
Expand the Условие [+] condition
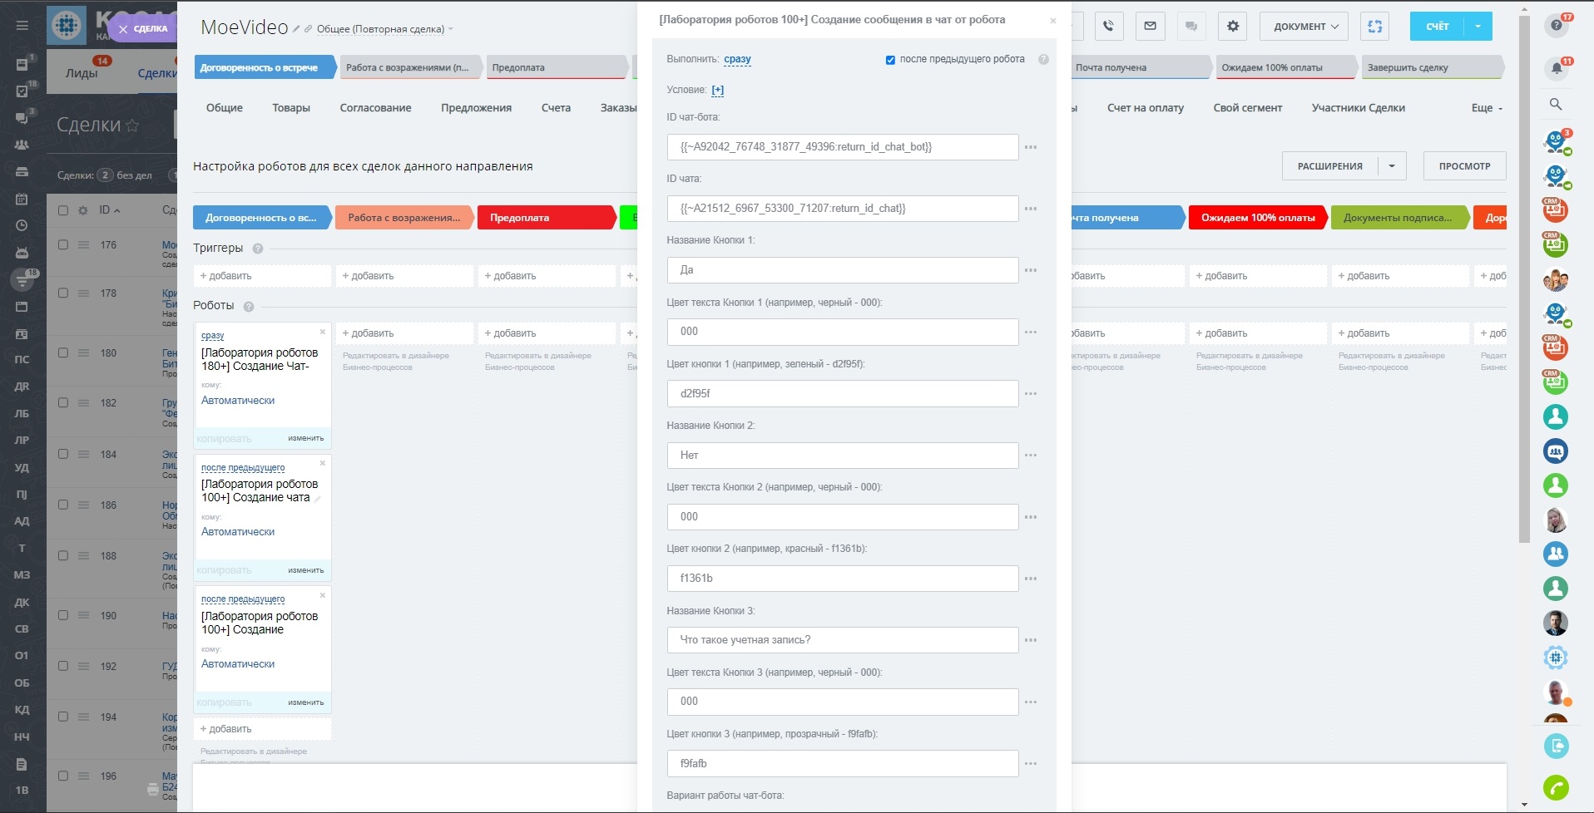718,90
